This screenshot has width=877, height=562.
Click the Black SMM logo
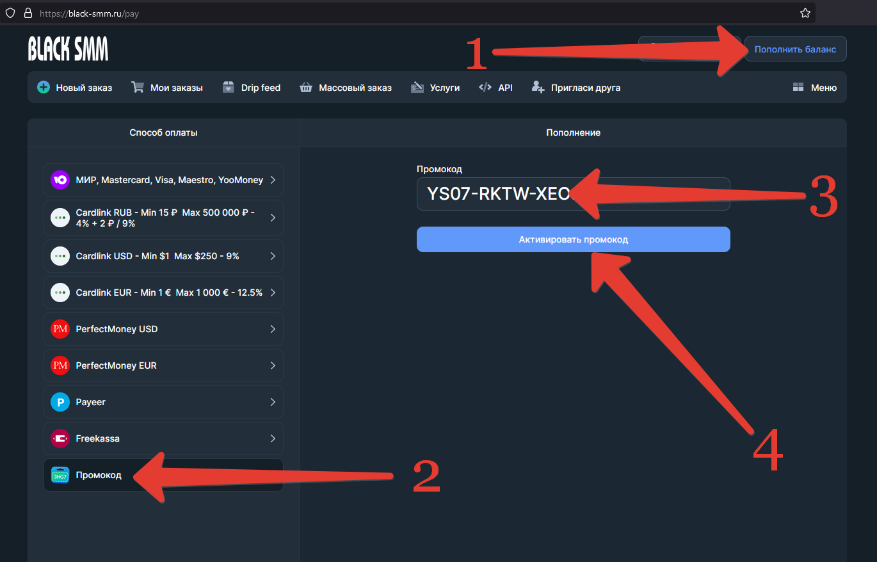[68, 49]
